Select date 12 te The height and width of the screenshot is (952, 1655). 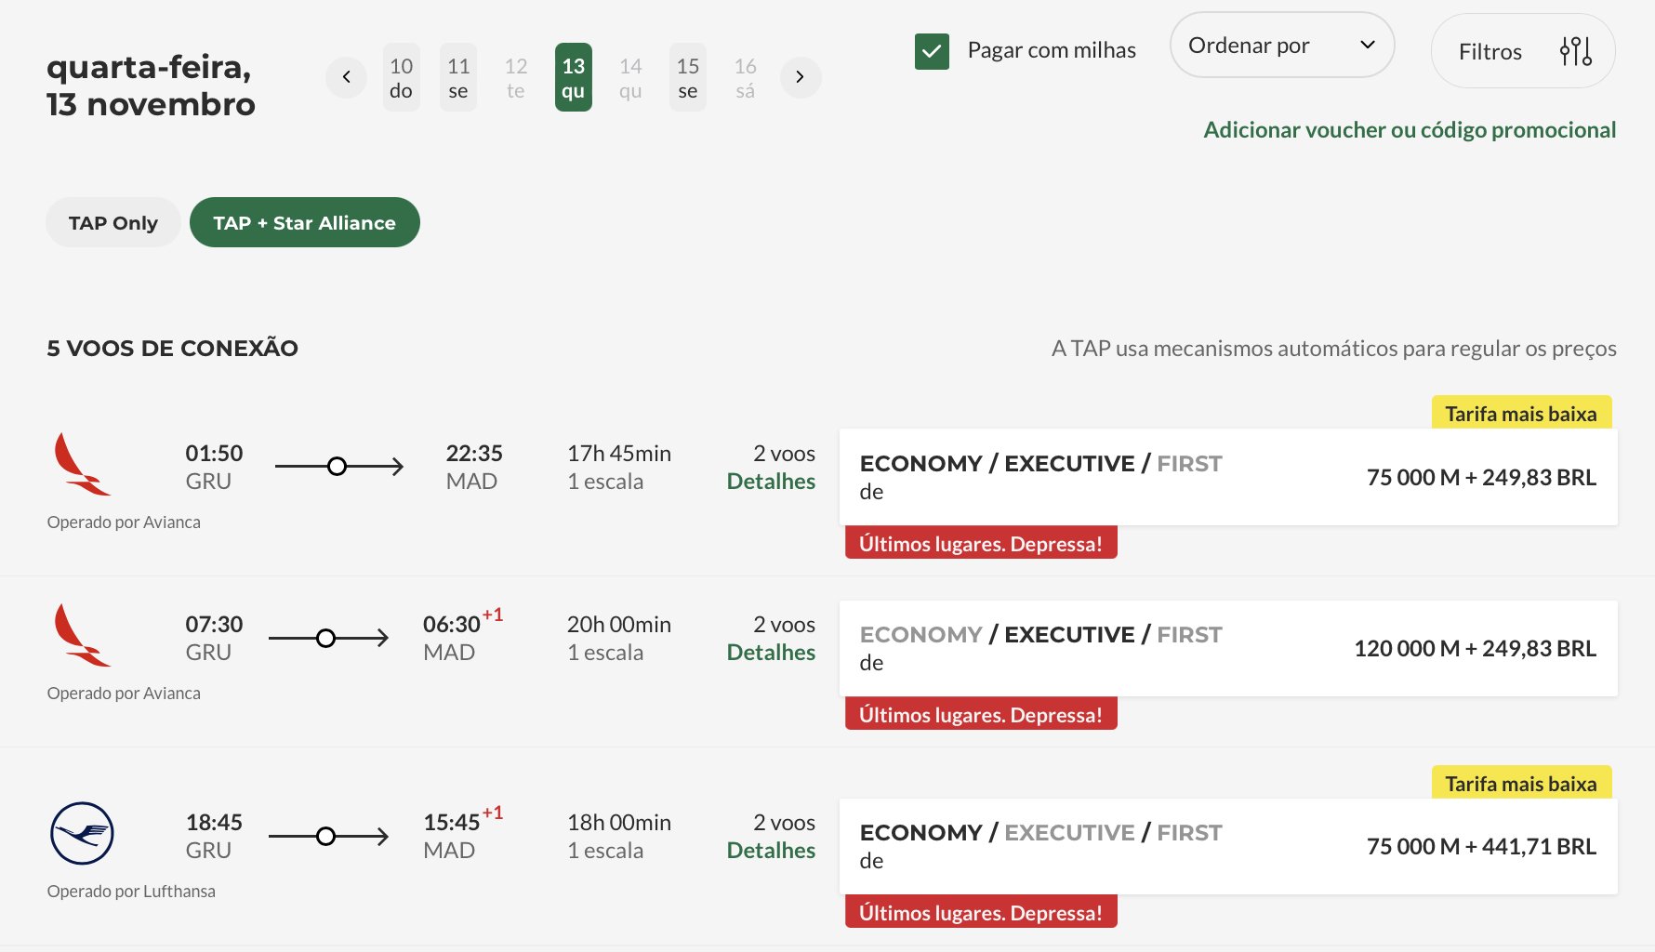(516, 77)
